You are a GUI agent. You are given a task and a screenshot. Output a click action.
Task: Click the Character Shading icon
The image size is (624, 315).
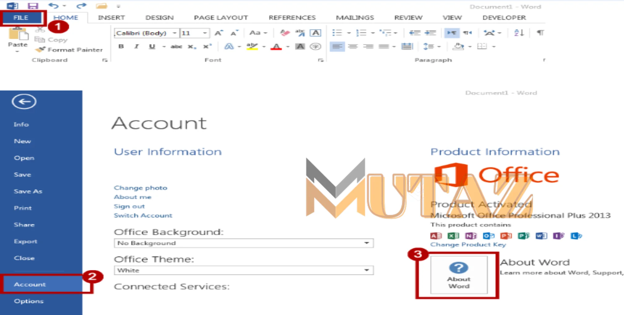tap(300, 46)
